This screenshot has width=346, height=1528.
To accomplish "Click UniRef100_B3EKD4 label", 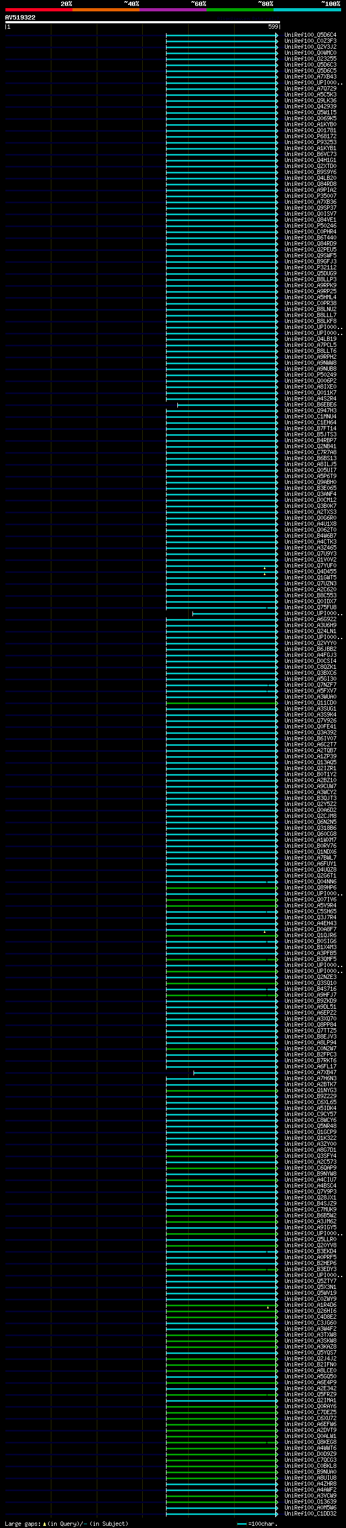I will coord(310,1252).
